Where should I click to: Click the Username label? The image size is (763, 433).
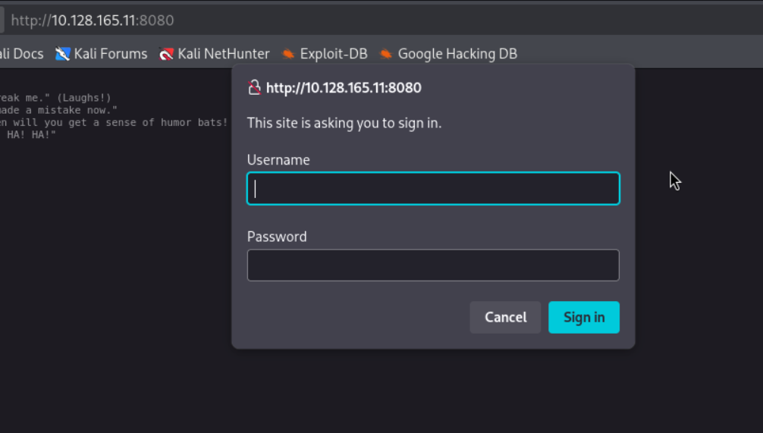pos(278,160)
